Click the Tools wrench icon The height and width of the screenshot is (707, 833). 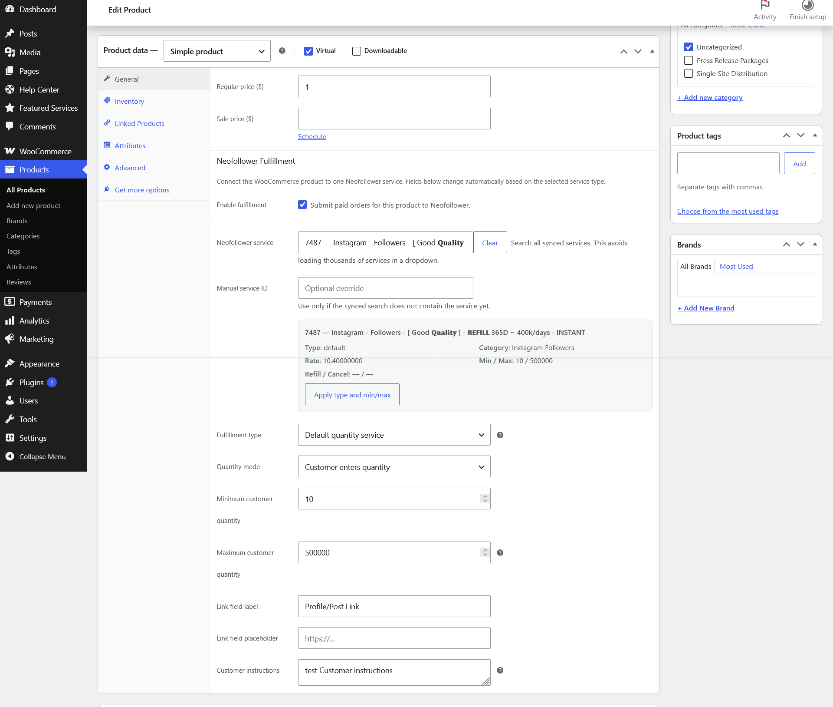[x=10, y=419]
